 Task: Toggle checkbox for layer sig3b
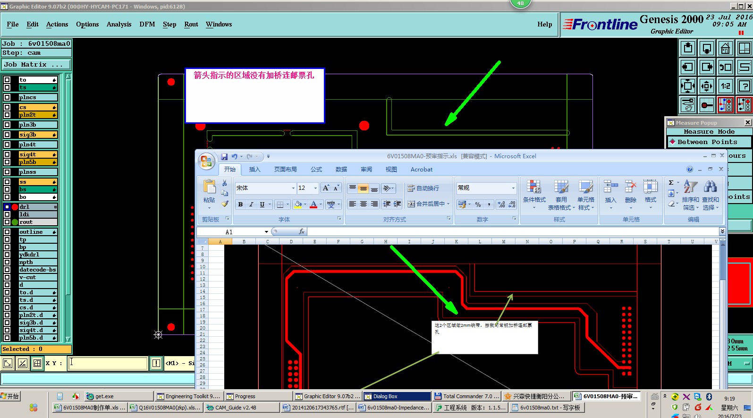point(7,135)
